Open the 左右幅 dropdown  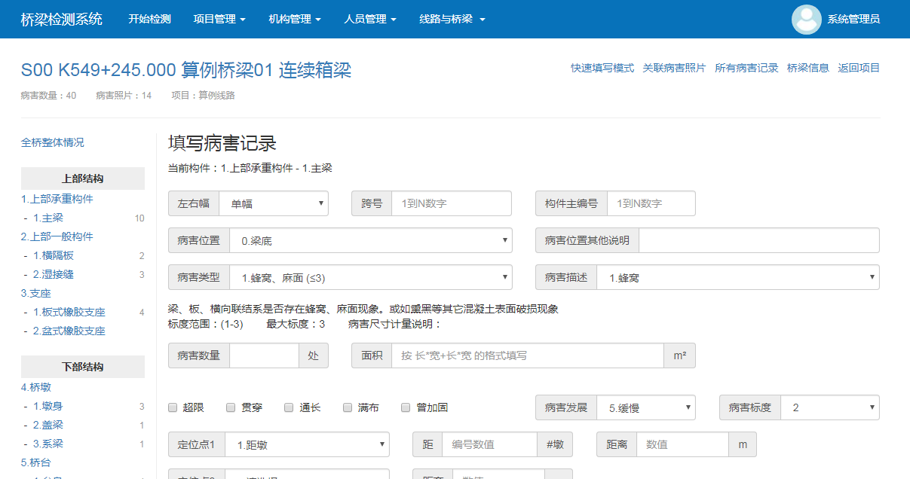point(273,203)
